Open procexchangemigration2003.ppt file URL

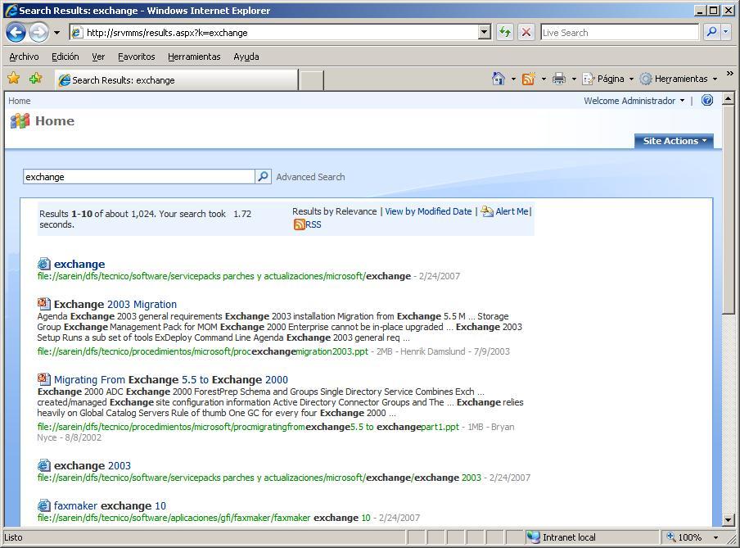coord(203,351)
